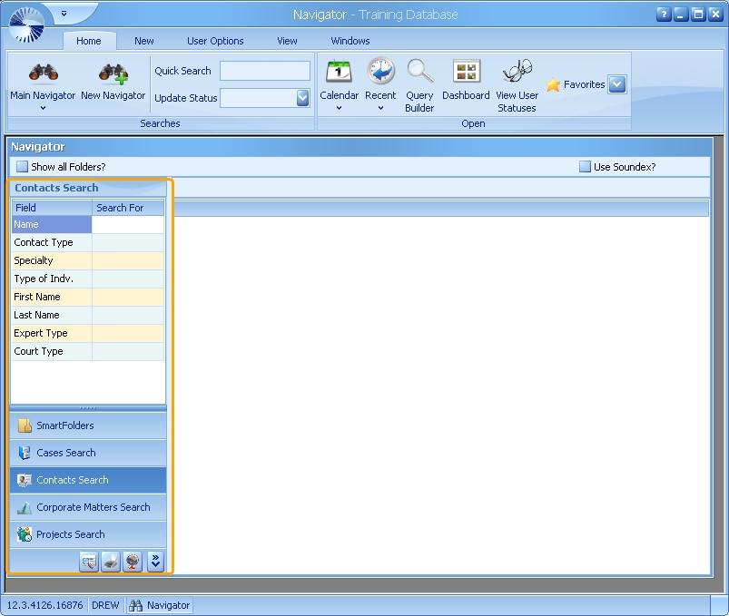
Task: Open Query Builder magnifier icon
Action: click(419, 71)
